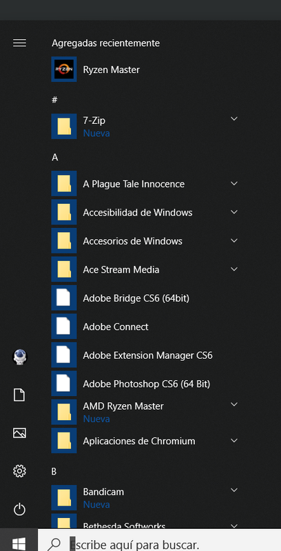The height and width of the screenshot is (551, 281).
Task: Launch Adobe Connect label
Action: (116, 326)
